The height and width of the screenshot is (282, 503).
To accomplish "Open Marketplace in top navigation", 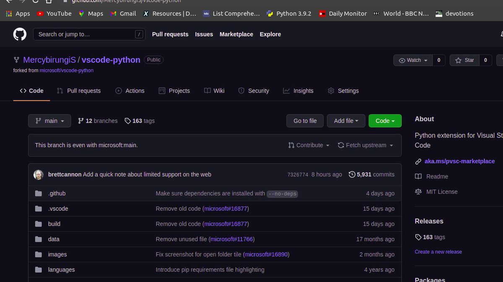I will [236, 34].
